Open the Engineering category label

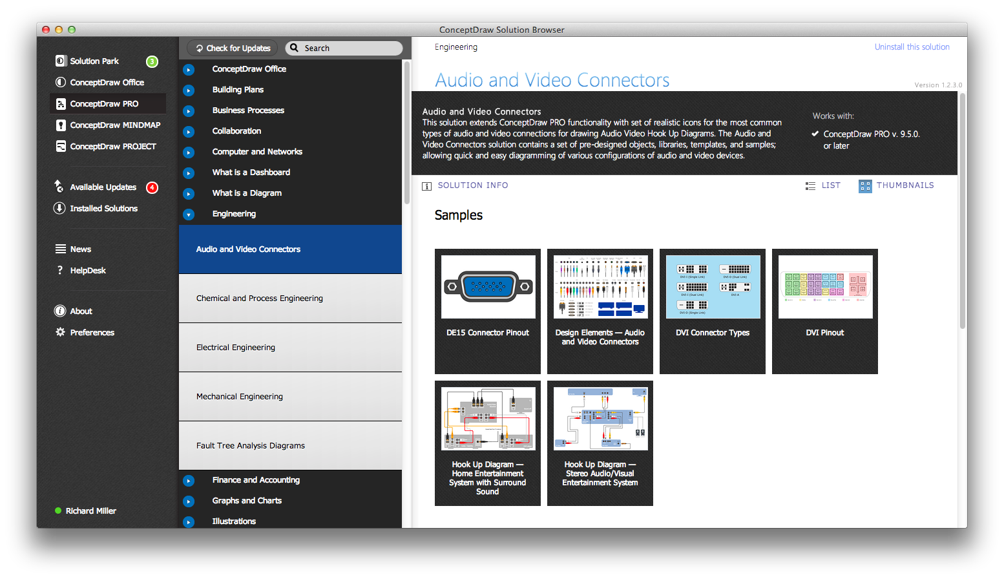234,214
